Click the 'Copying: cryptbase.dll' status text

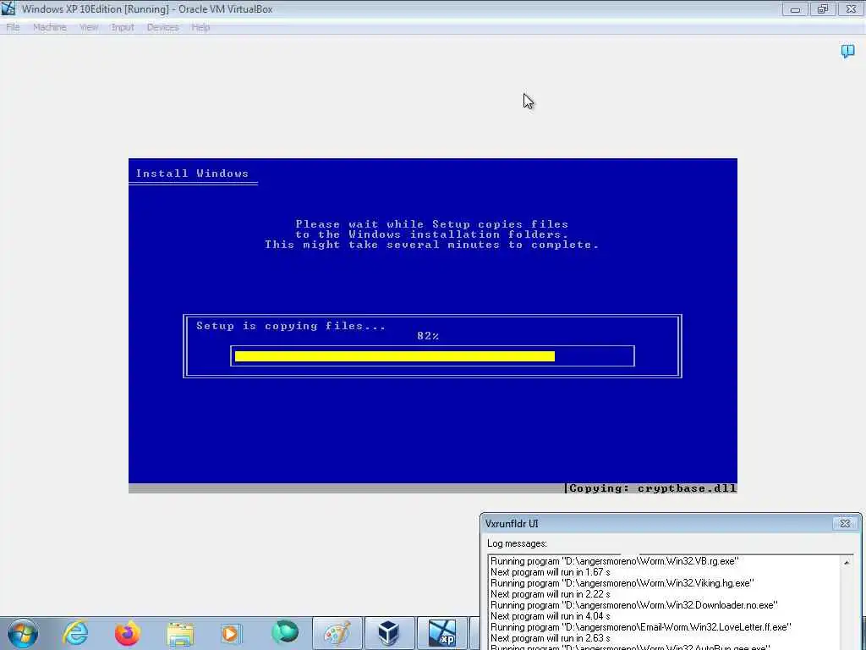click(652, 488)
